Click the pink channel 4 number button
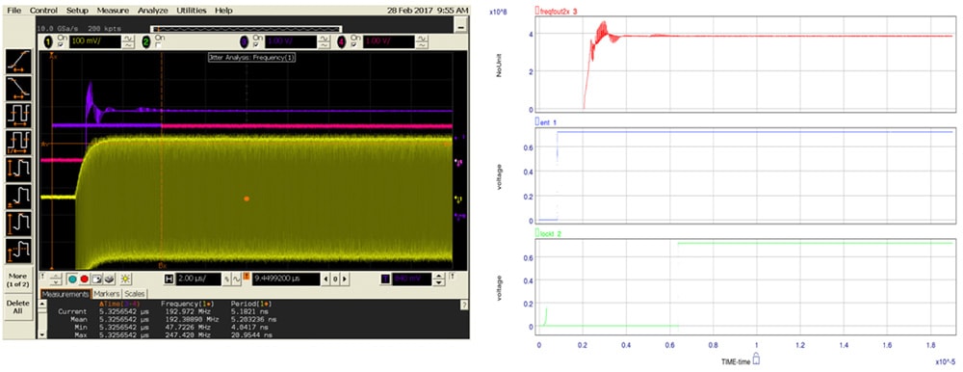This screenshot has width=963, height=372. pyautogui.click(x=342, y=41)
